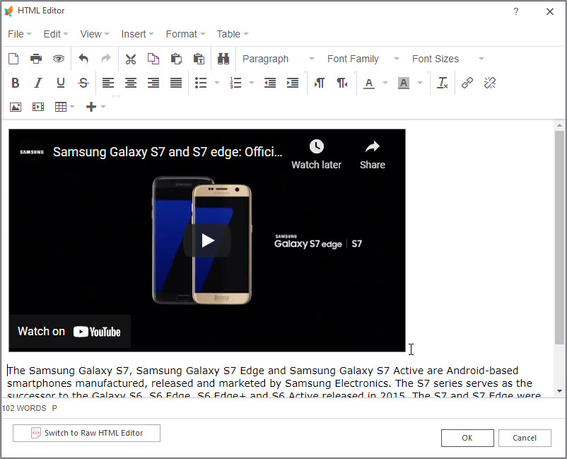
Task: Click the P element path in status bar
Action: tap(54, 408)
